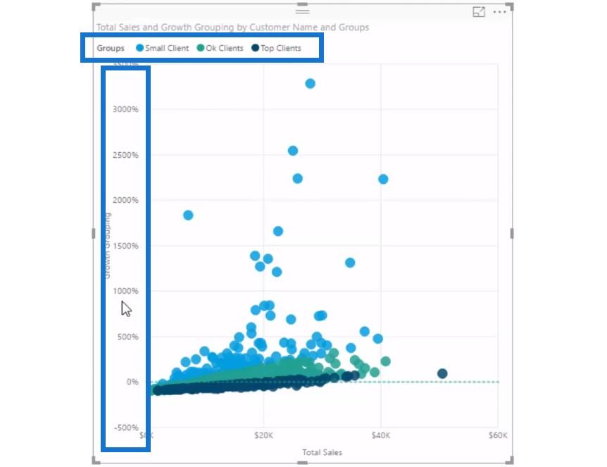This screenshot has width=607, height=467.
Task: Click the Growth Grouping y-axis title
Action: pos(107,246)
